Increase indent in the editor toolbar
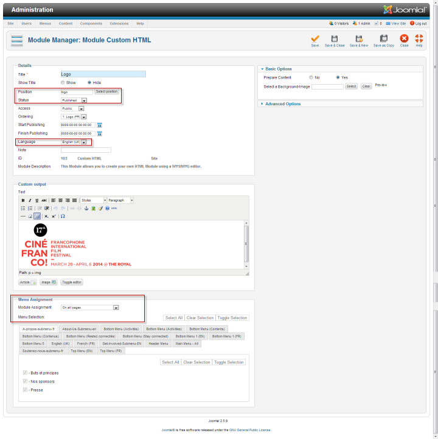The height and width of the screenshot is (439, 438). click(x=46, y=208)
